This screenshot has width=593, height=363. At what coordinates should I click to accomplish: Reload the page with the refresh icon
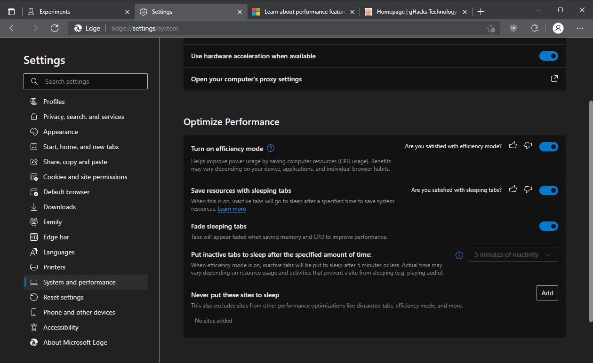click(55, 28)
